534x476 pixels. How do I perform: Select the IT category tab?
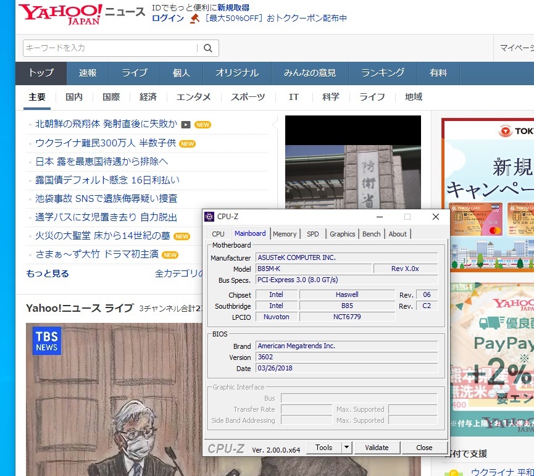point(294,98)
